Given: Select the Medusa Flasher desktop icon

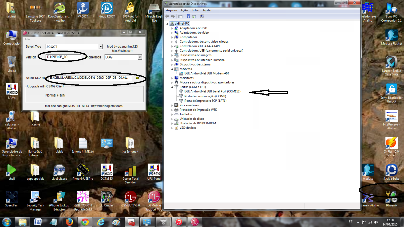Looking at the screenshot, I should pos(392,38).
